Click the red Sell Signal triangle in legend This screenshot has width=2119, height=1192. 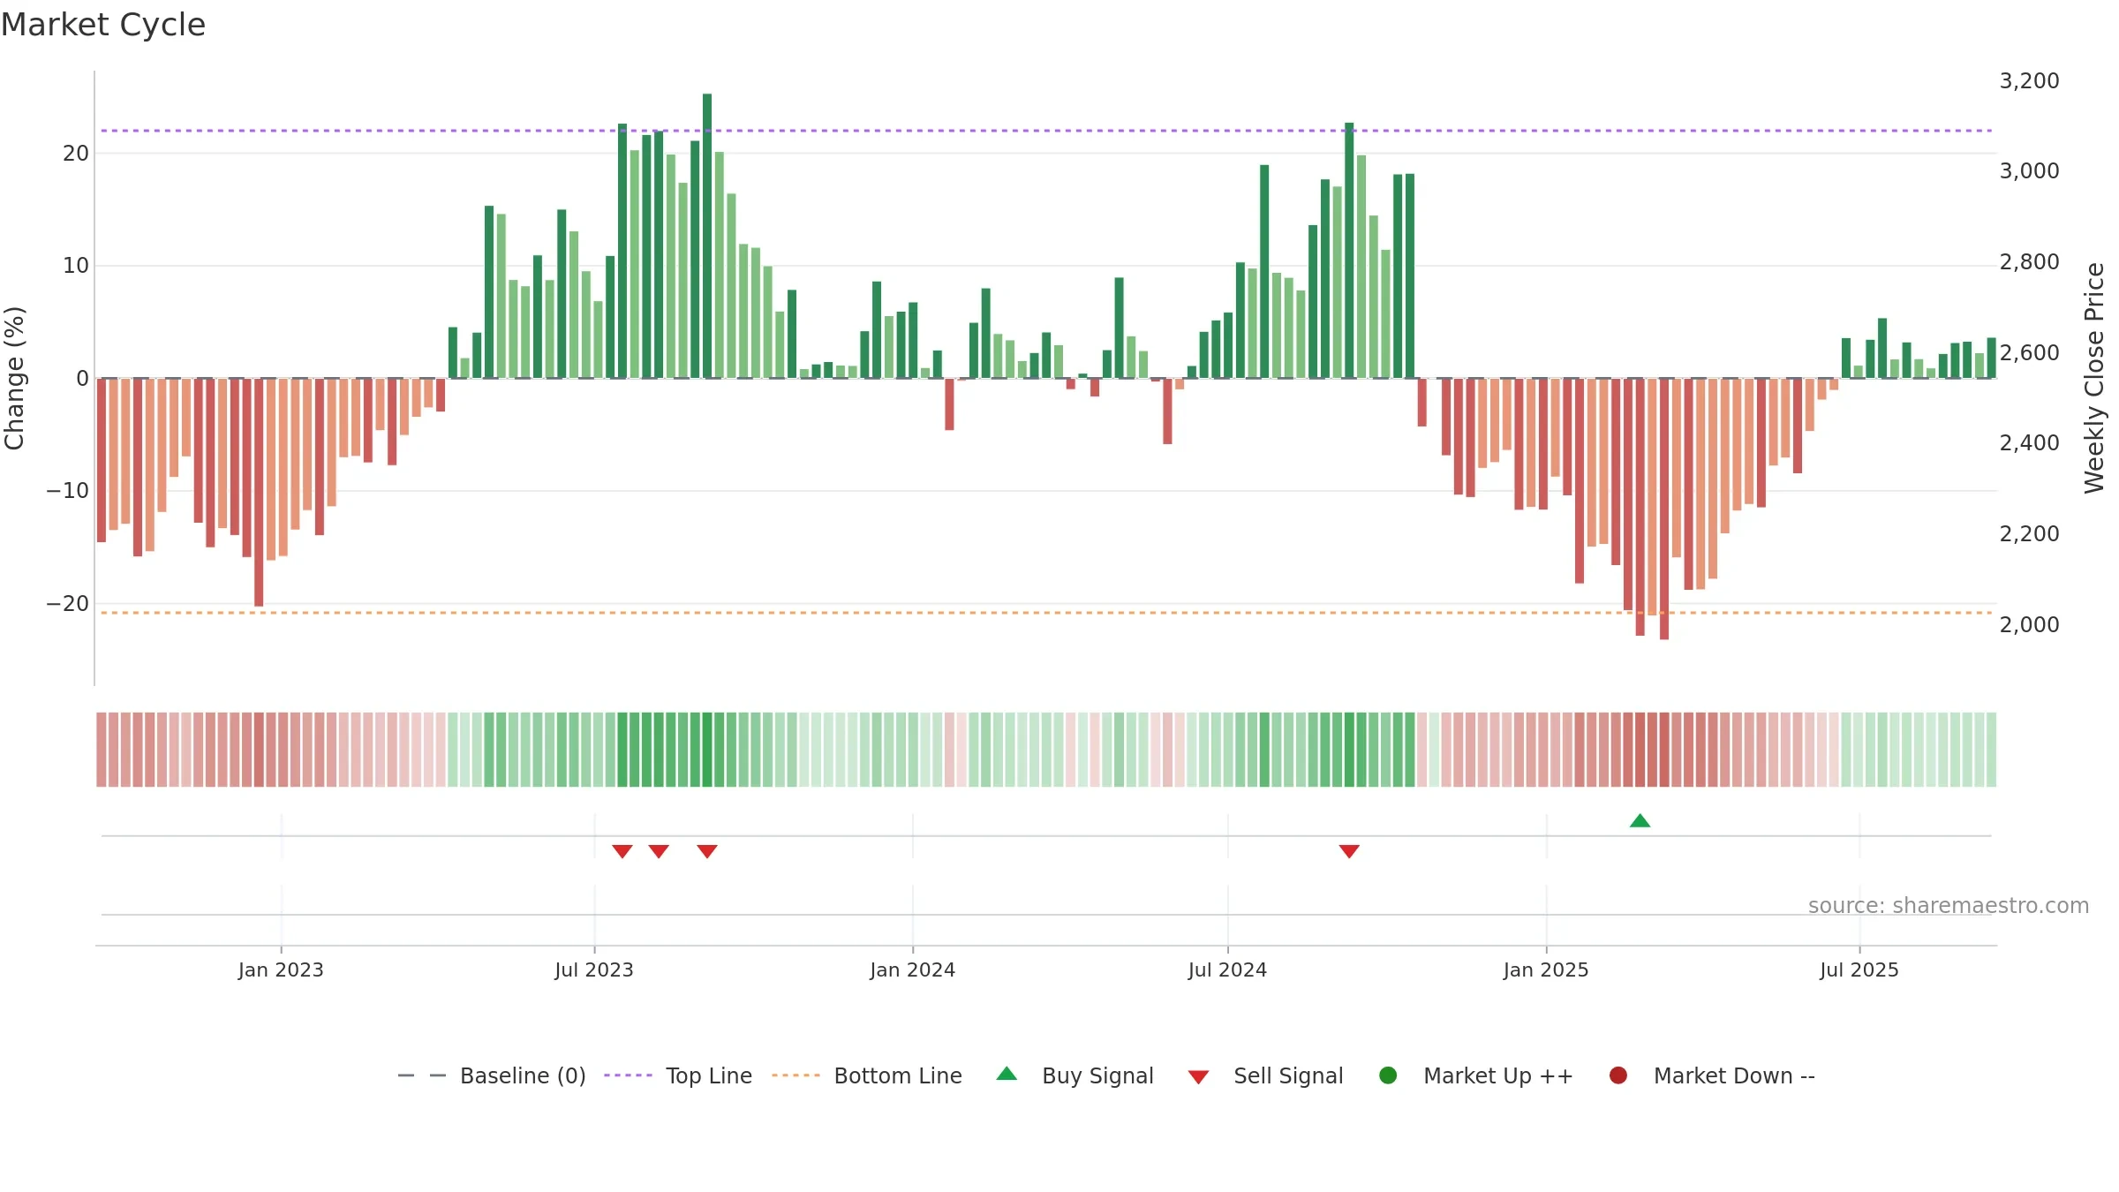[1198, 1077]
